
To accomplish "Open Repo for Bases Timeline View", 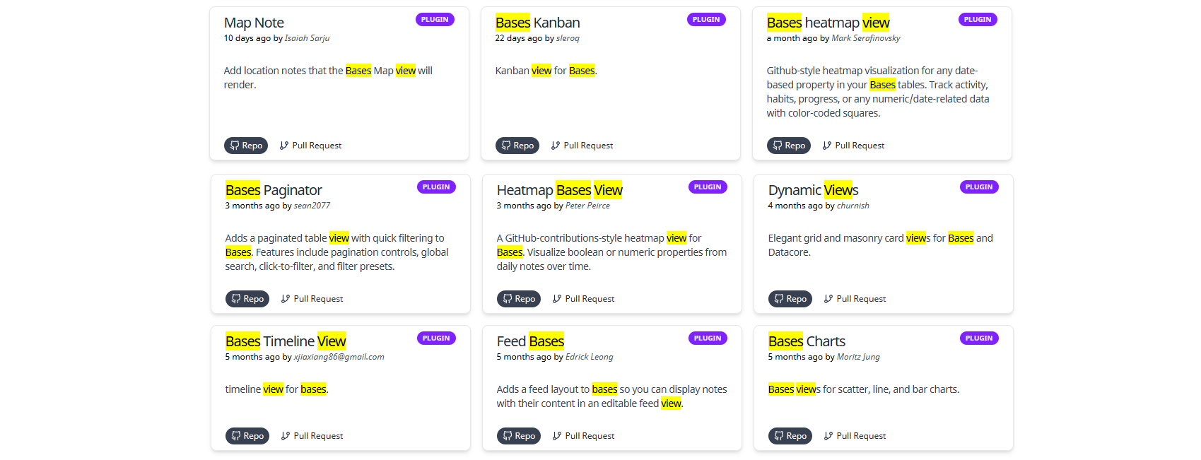I will click(x=247, y=436).
